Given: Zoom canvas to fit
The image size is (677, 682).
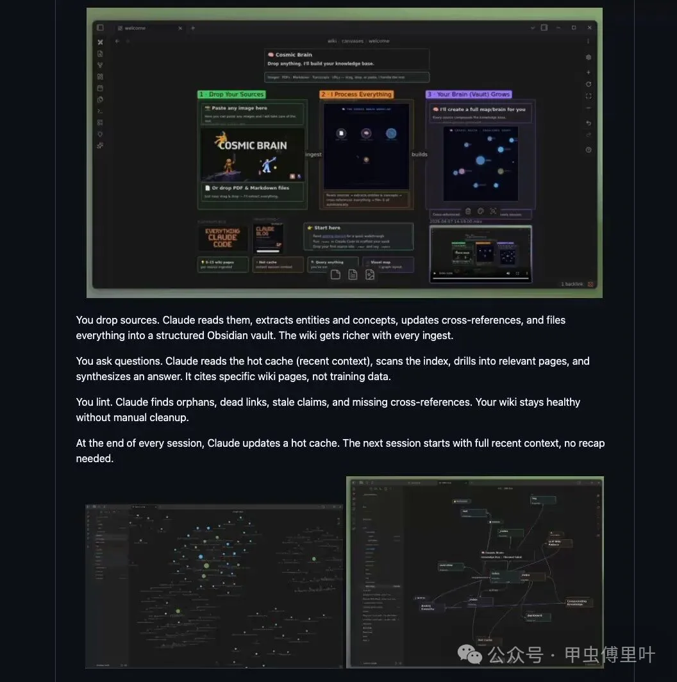Looking at the screenshot, I should [x=589, y=96].
